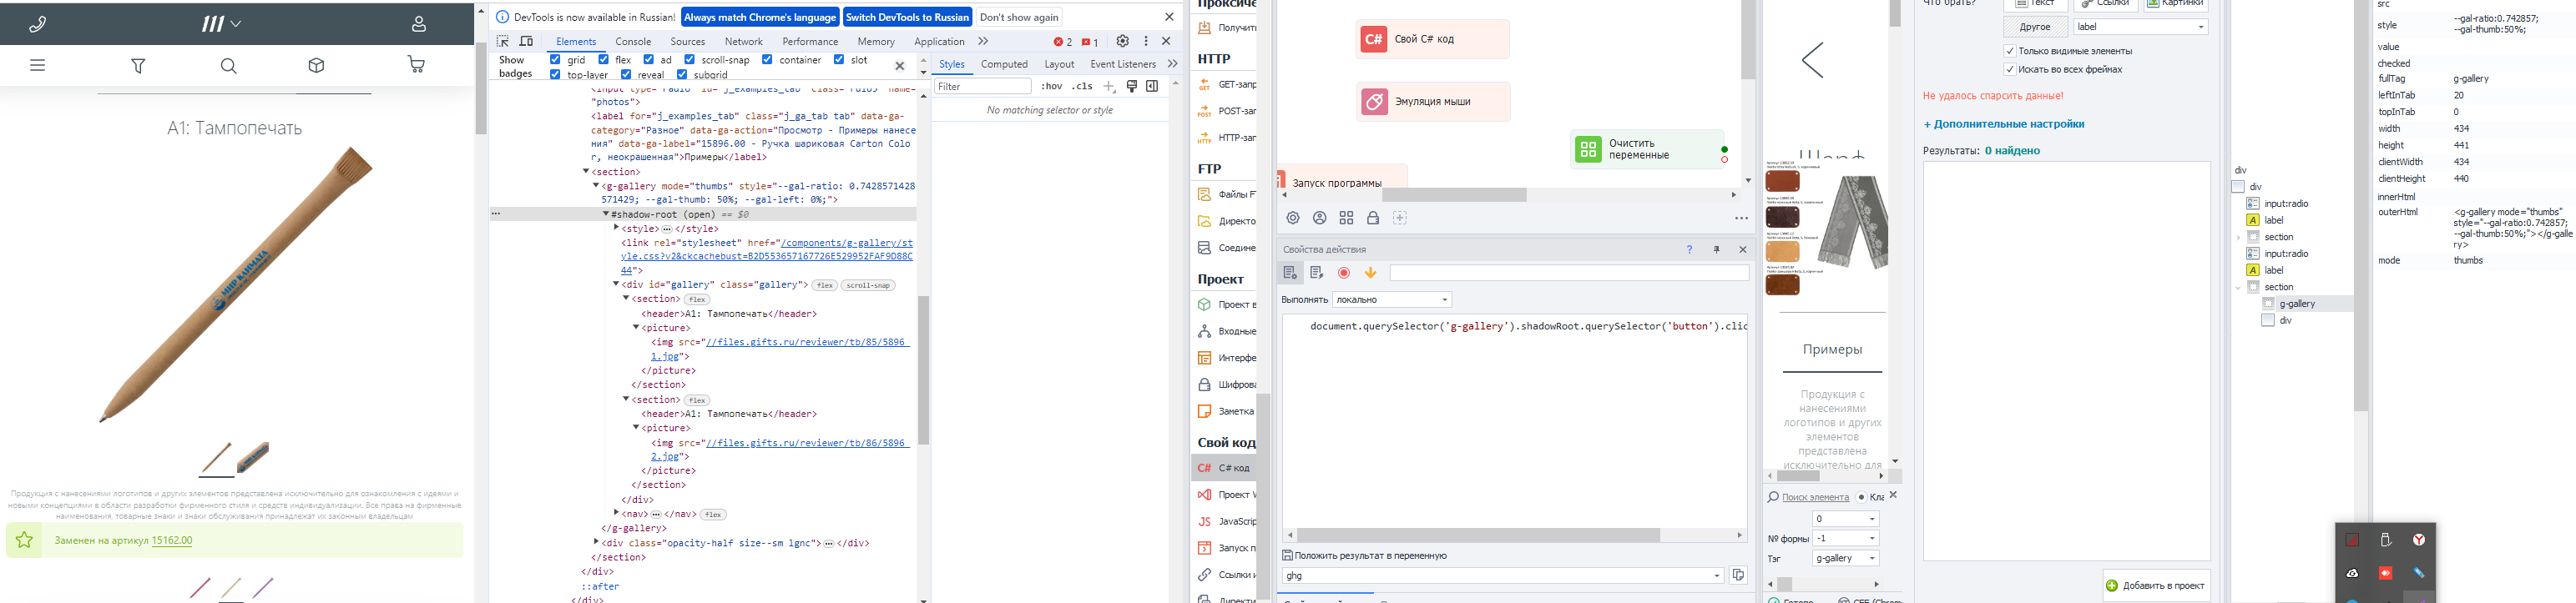Image resolution: width=2576 pixels, height=603 pixels.
Task: Collapse the #shadow-root node in DevTools
Action: pyautogui.click(x=606, y=214)
